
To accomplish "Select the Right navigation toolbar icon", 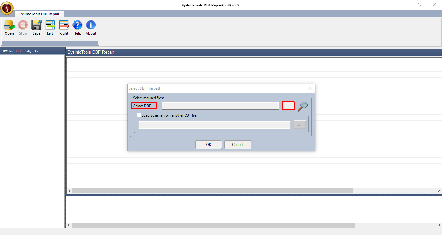I will (64, 25).
